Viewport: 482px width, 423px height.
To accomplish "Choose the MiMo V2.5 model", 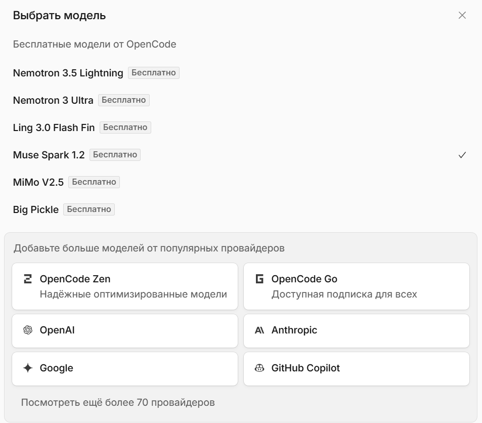I will coord(241,182).
